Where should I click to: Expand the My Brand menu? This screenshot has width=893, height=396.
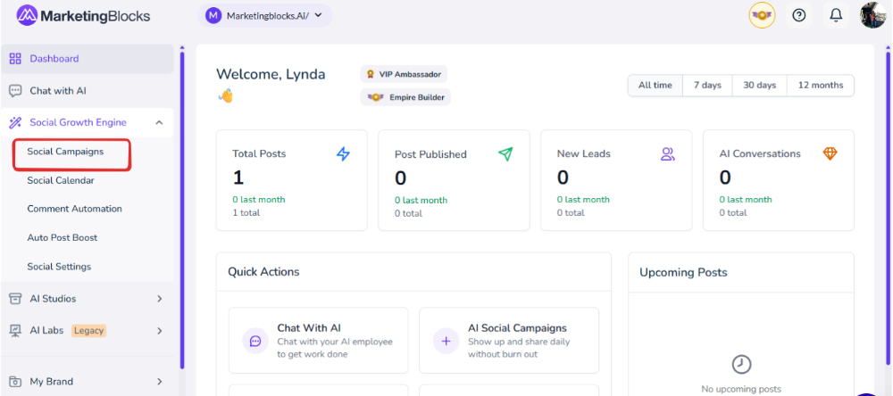point(159,382)
